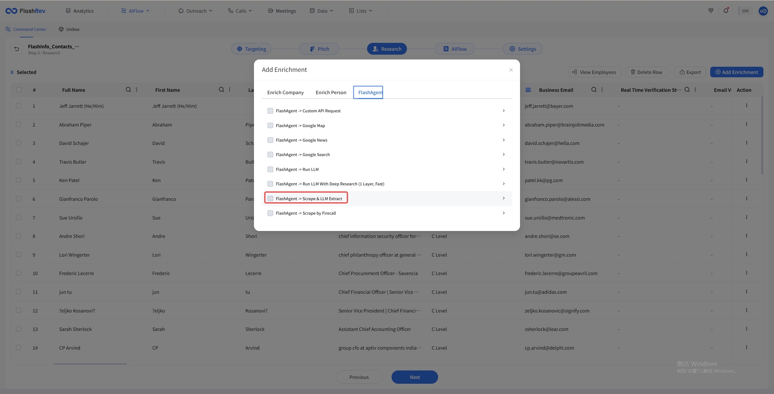Expand the Data menu
This screenshot has width=774, height=394.
pos(321,11)
